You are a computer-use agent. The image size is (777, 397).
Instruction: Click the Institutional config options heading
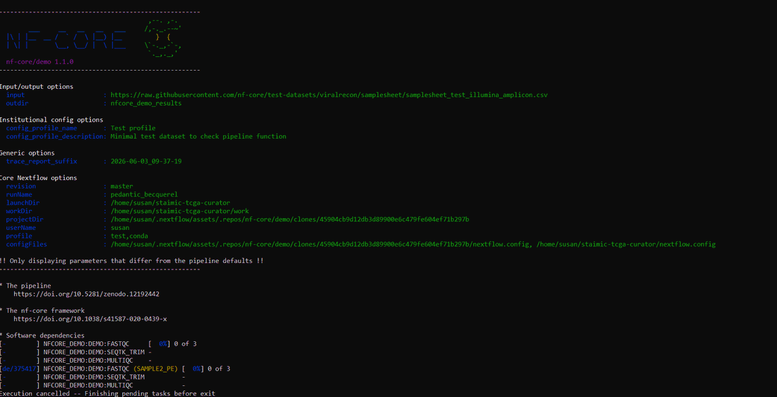[52, 120]
